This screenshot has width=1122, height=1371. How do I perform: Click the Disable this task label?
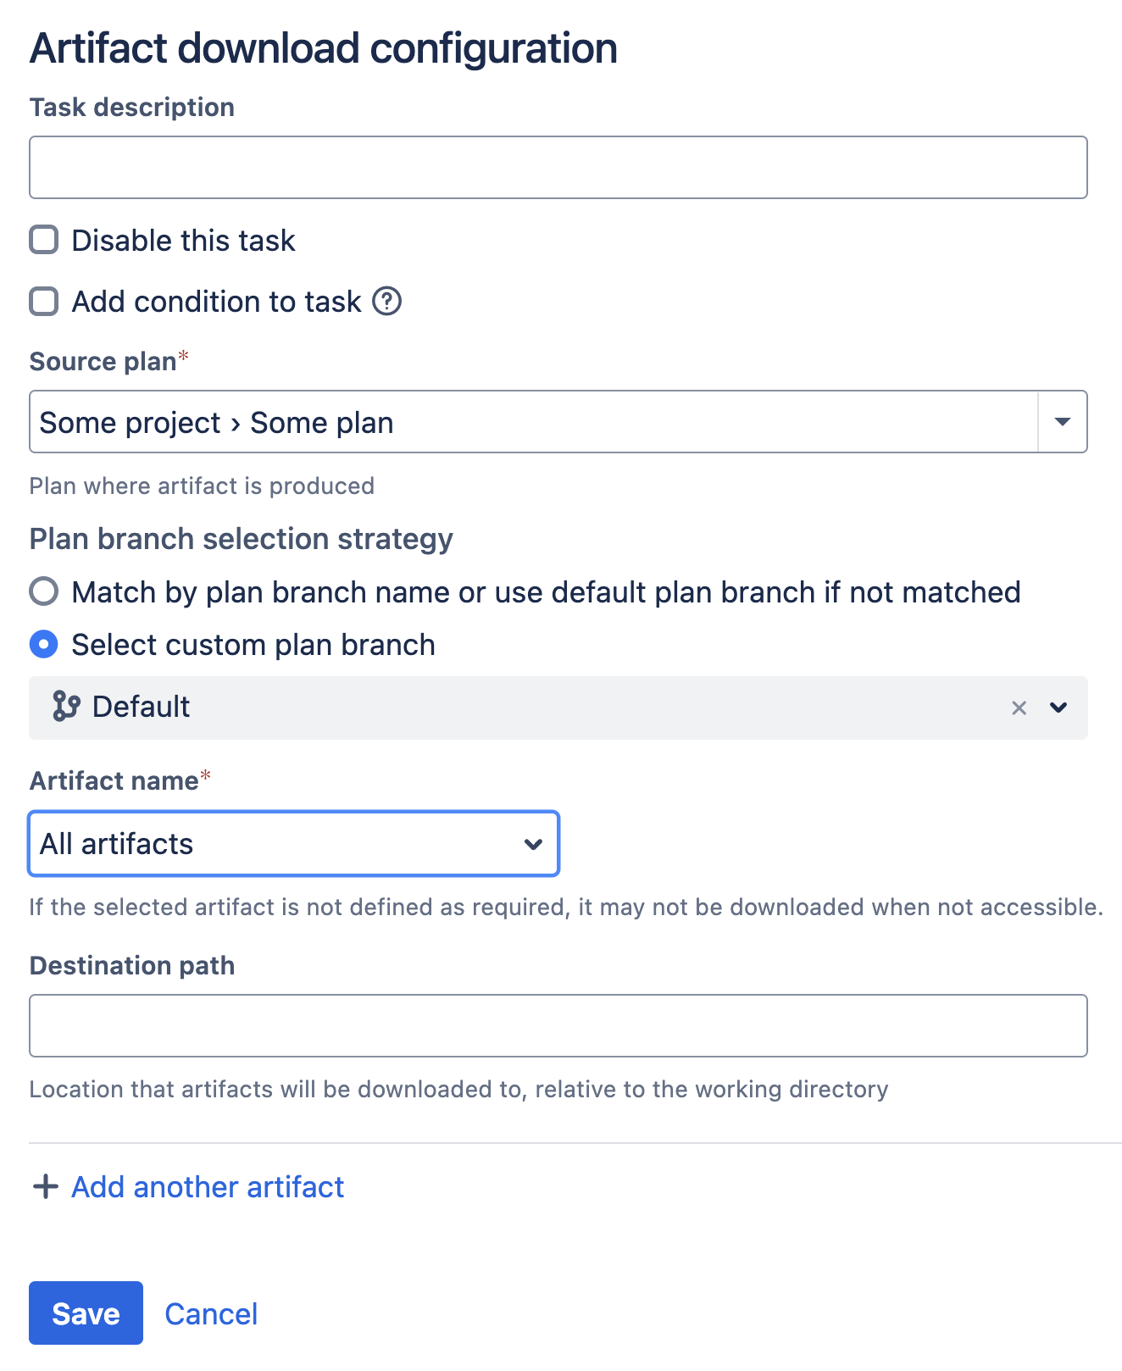(x=183, y=241)
